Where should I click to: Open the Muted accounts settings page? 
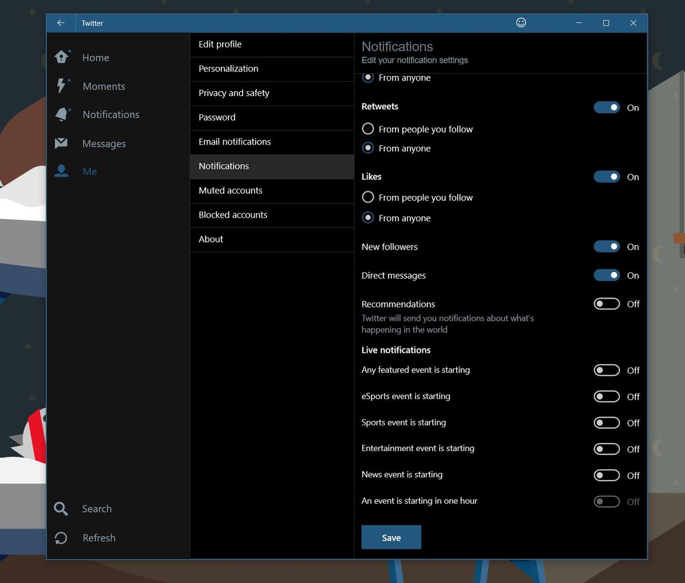point(272,191)
